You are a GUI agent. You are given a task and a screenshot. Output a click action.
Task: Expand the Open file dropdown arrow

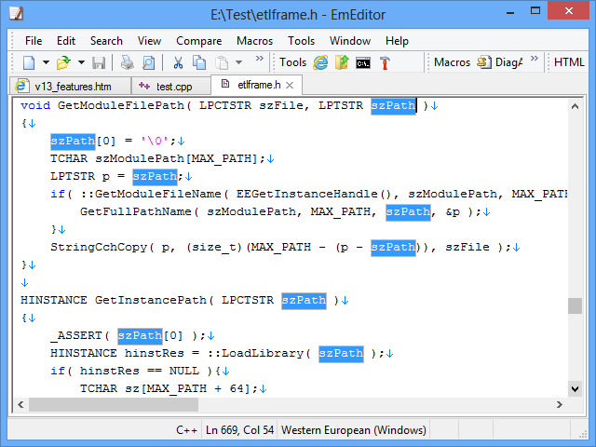(80, 62)
